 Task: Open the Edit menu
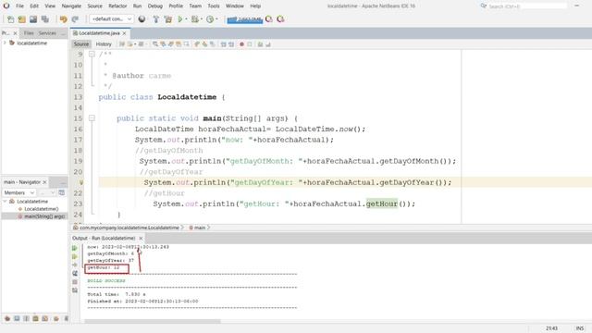click(x=34, y=6)
